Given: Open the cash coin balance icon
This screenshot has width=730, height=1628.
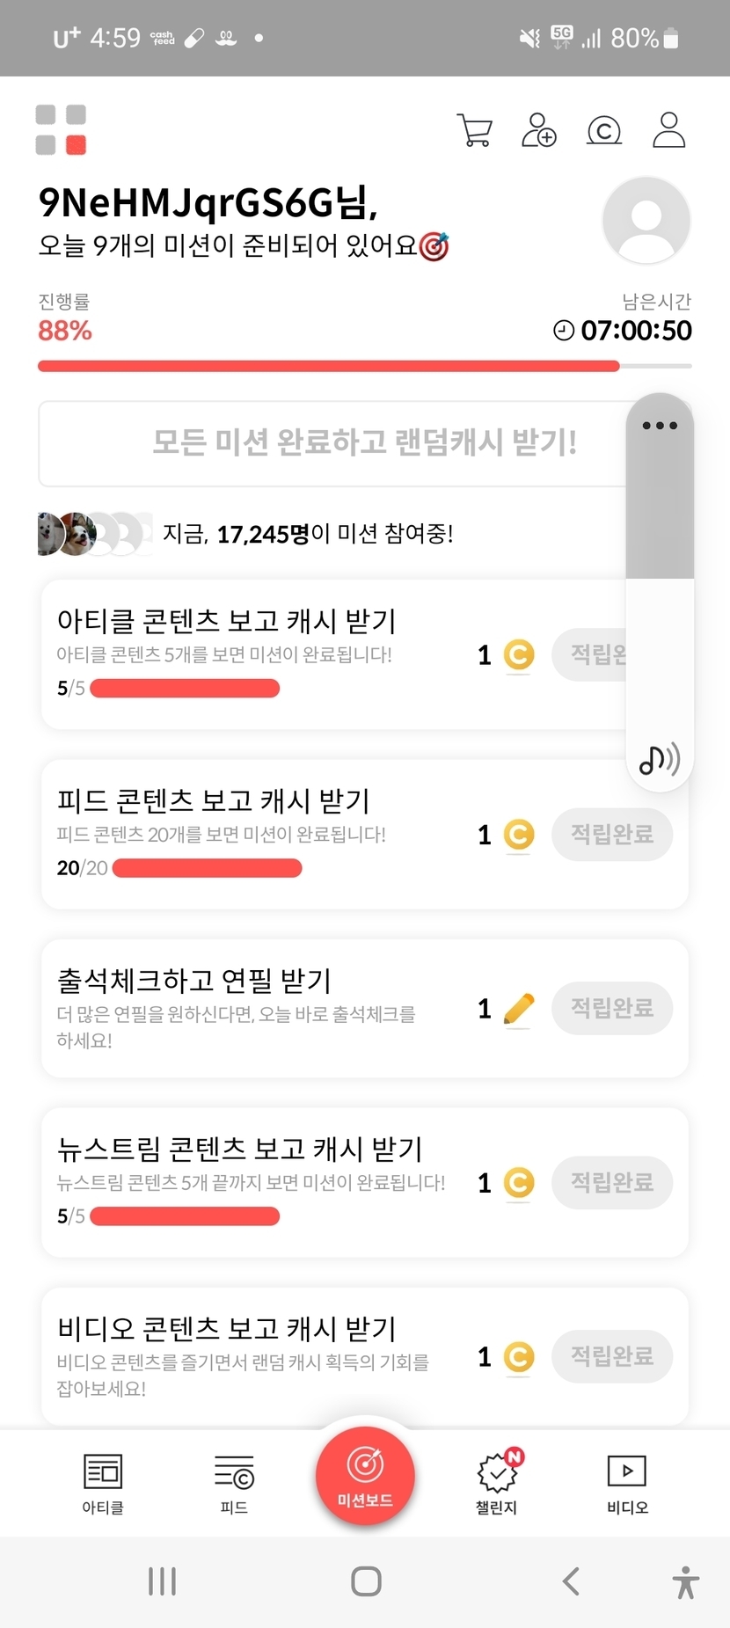Looking at the screenshot, I should click(x=604, y=131).
